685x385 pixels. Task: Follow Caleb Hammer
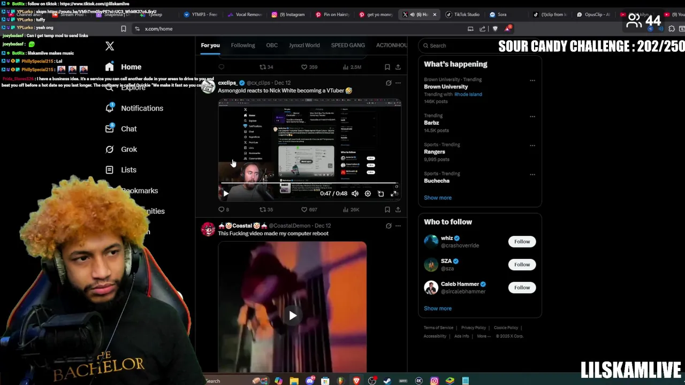point(522,288)
